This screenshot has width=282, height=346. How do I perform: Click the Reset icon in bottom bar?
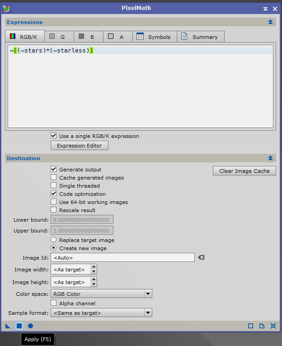(273, 326)
